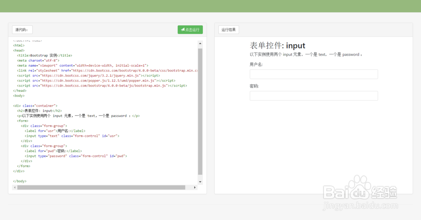Click the horizontal scrollbar thumb in code editor
This screenshot has width=421, height=220.
(101, 188)
